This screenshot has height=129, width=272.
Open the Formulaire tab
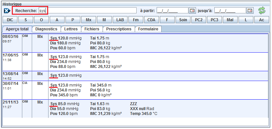(x=148, y=29)
